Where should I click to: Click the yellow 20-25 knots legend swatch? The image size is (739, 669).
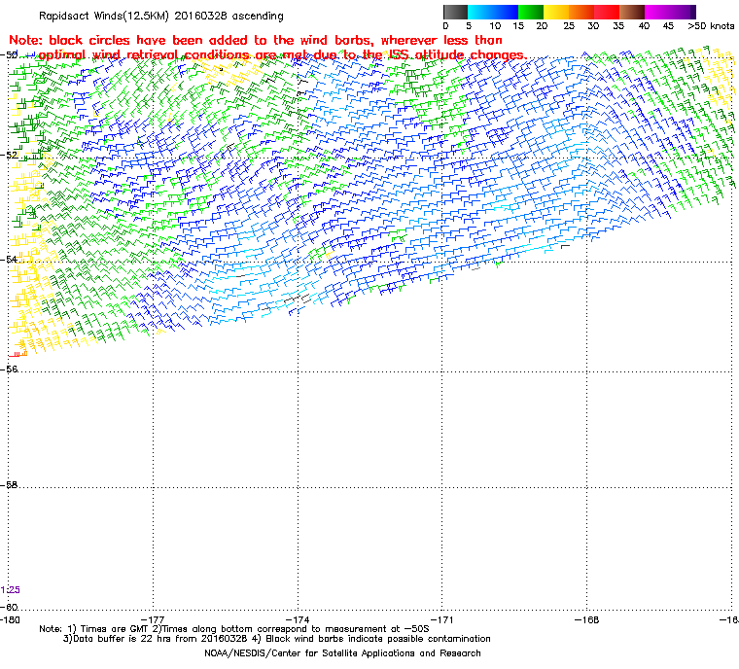[556, 12]
